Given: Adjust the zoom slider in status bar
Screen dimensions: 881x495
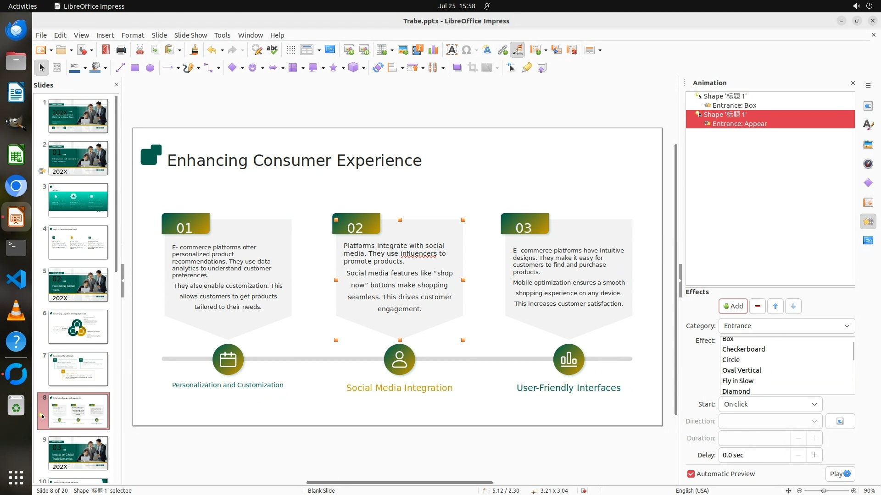Looking at the screenshot, I should [824, 491].
